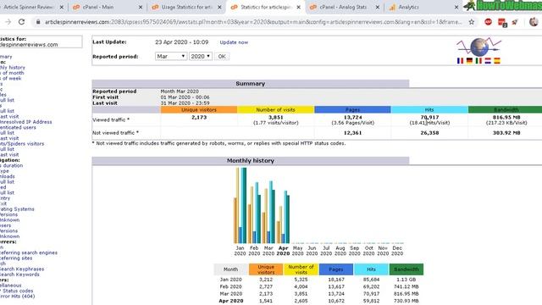Screen dimensions: 542x305
Task: Click the 31 Mar 2020 - 23:59 last visit value
Action: pos(185,103)
